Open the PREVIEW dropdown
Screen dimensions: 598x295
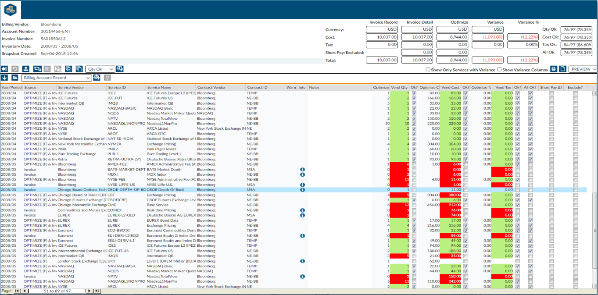tap(583, 69)
